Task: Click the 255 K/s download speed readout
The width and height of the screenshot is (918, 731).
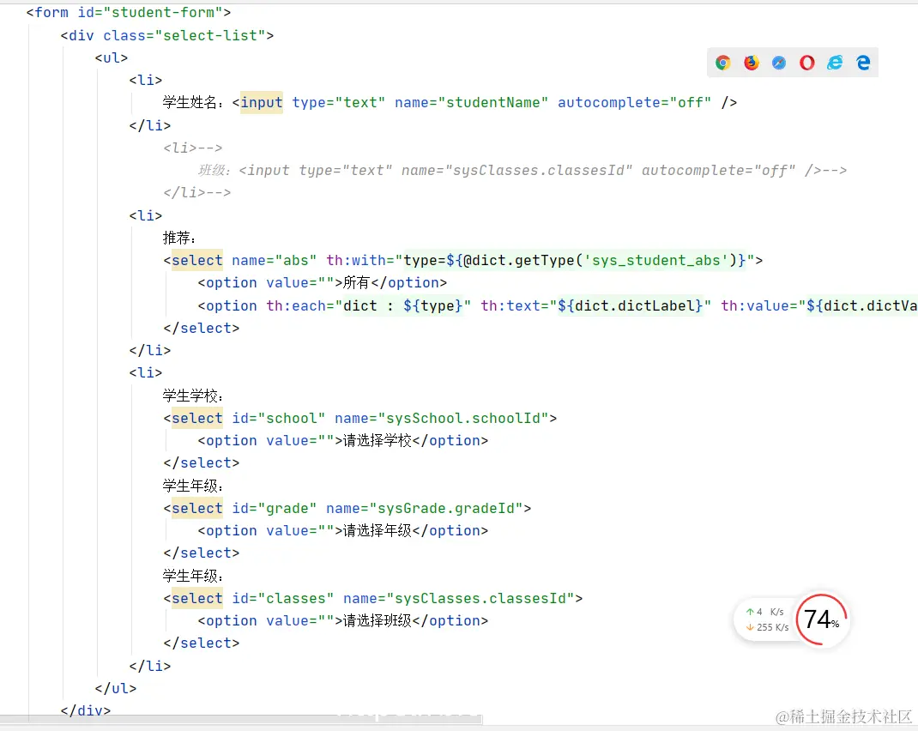Action: [768, 627]
